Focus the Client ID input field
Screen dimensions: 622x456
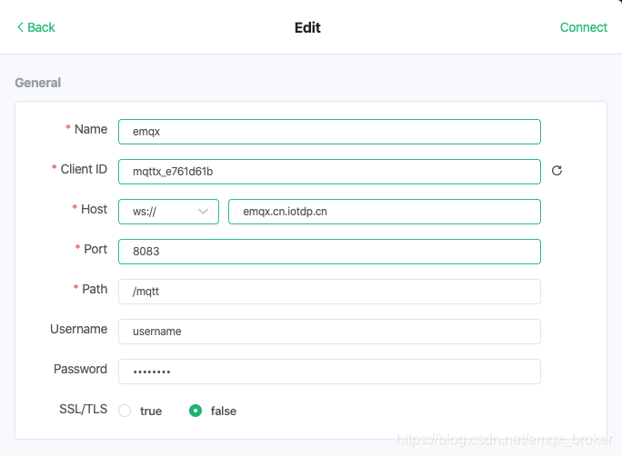click(329, 172)
